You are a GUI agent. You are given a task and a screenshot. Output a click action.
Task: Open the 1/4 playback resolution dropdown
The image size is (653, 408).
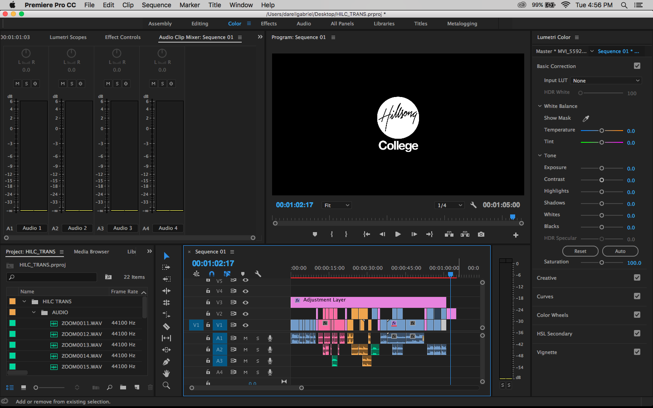449,205
